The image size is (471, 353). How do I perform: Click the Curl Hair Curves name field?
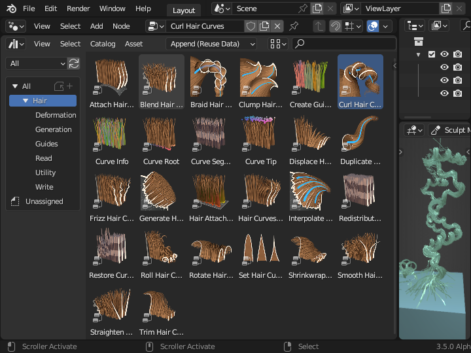[205, 26]
